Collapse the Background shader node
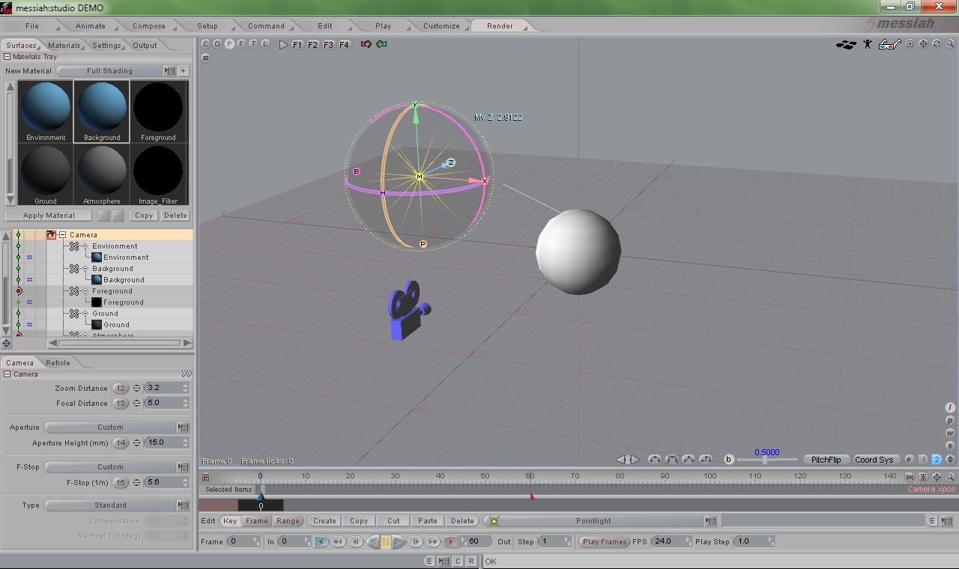 [x=85, y=268]
